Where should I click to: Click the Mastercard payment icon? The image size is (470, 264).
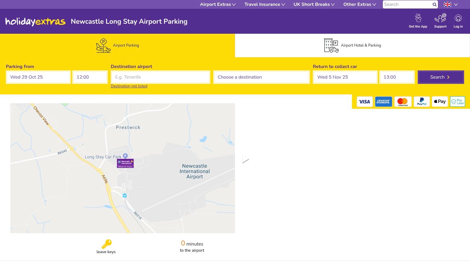point(403,101)
